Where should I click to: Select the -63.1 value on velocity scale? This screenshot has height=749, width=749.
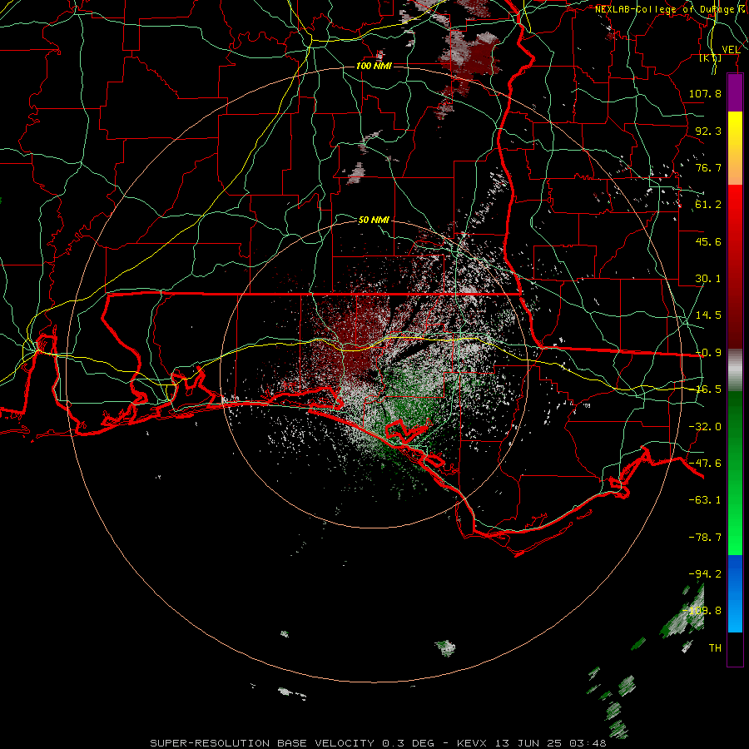point(705,500)
